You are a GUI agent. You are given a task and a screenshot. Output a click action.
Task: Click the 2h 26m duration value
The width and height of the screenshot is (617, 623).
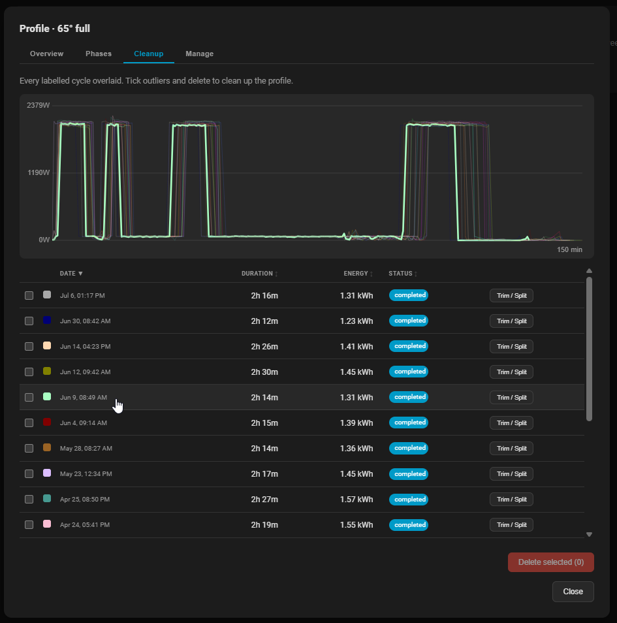[x=264, y=347]
